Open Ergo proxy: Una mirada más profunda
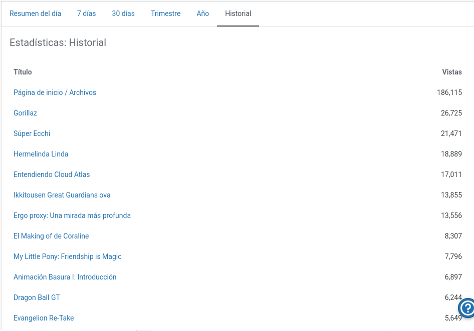474x331 pixels. click(72, 215)
